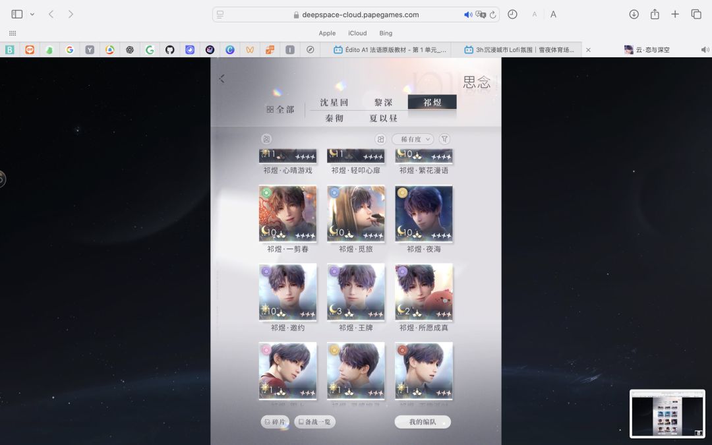Show the Safari tab overview
This screenshot has width=712, height=445.
coord(696,14)
